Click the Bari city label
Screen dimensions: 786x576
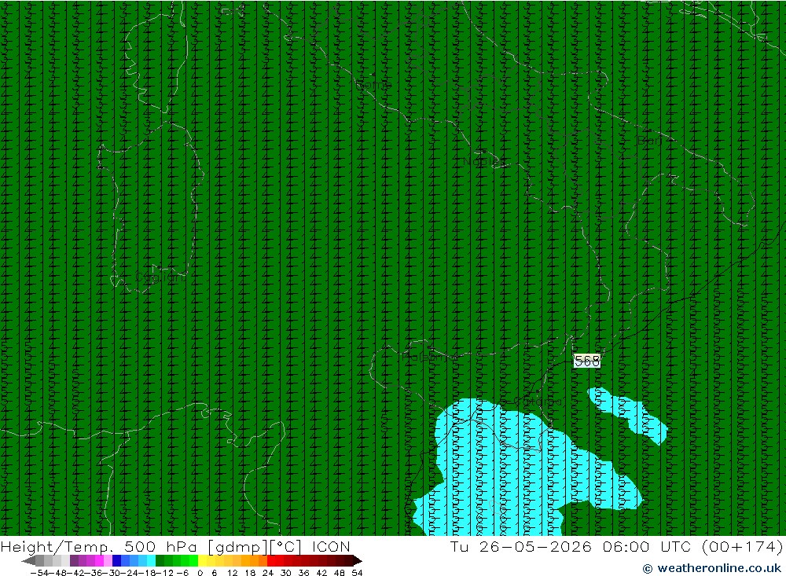click(x=650, y=141)
